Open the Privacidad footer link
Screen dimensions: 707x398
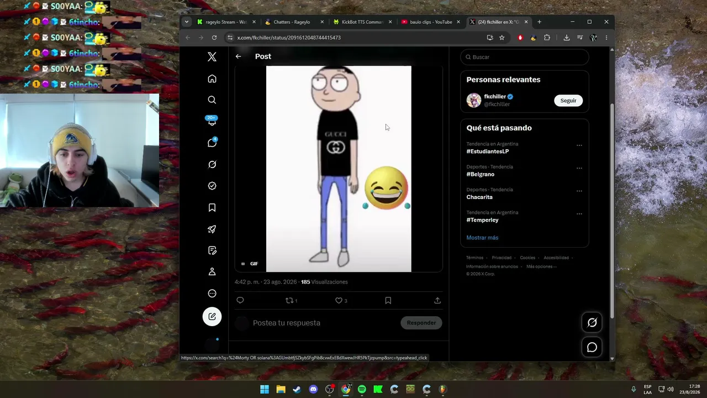tap(502, 258)
